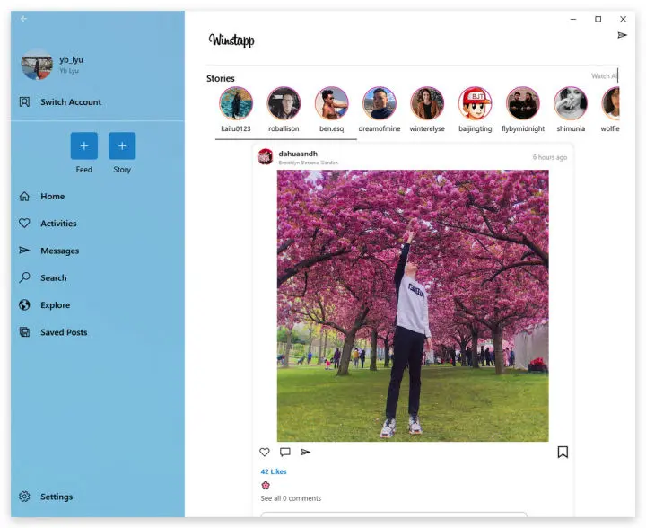Open comment bubble icon on post
The height and width of the screenshot is (528, 646).
coord(285,453)
